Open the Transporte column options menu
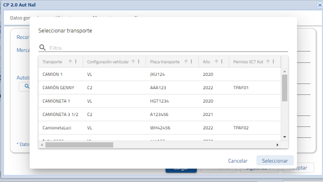The height and width of the screenshot is (182, 323). click(x=76, y=62)
